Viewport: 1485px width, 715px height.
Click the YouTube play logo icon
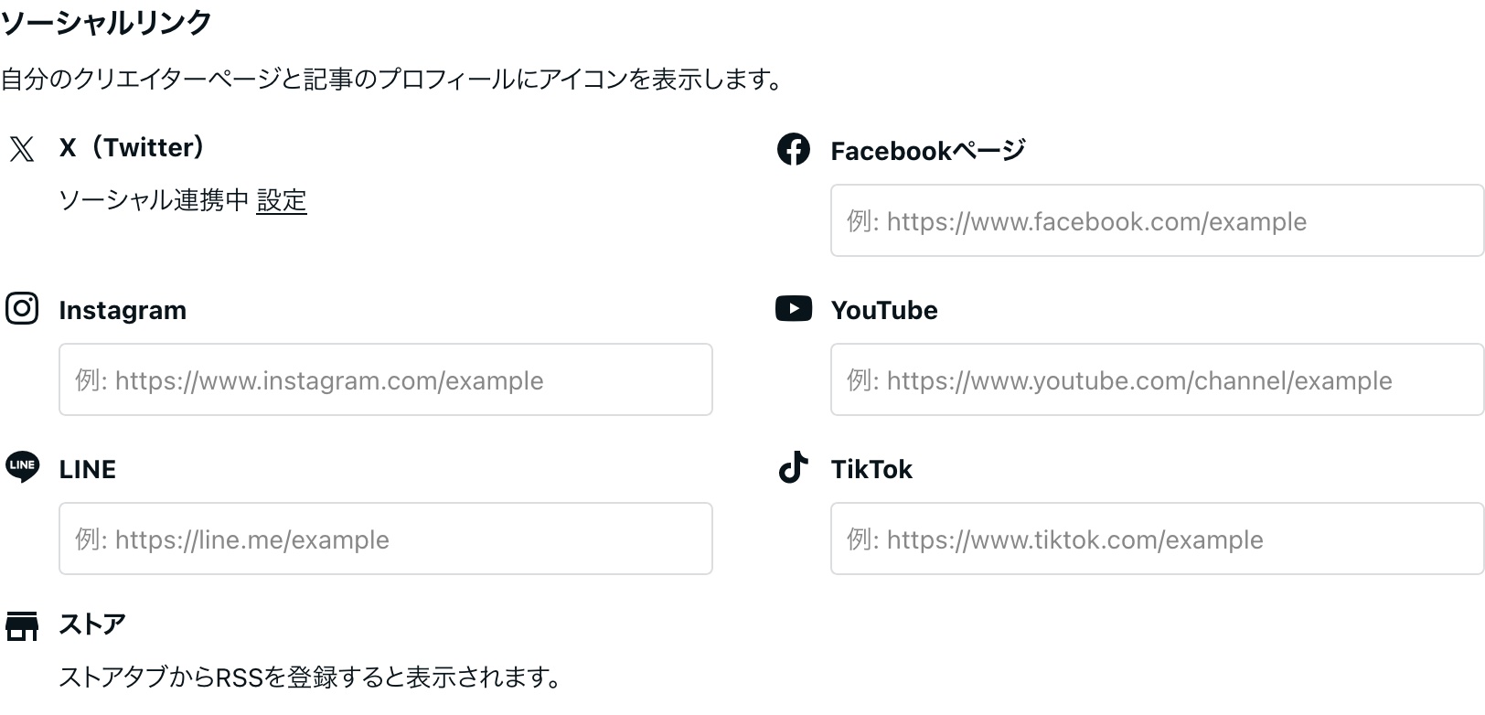[793, 309]
